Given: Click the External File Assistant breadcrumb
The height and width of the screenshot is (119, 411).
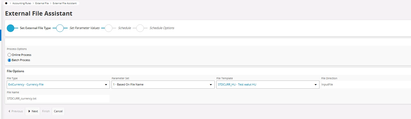Looking at the screenshot, I should [65, 3].
